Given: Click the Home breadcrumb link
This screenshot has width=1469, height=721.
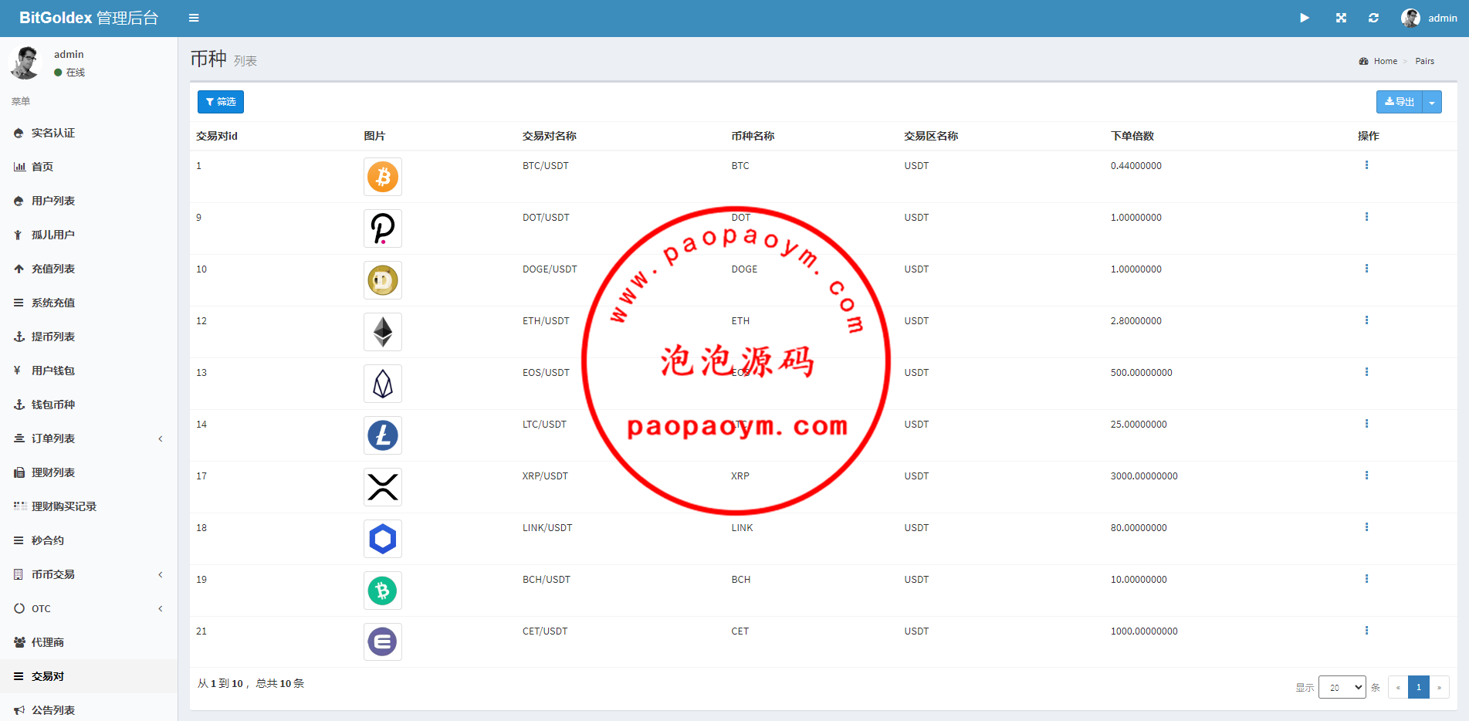Looking at the screenshot, I should coord(1385,61).
